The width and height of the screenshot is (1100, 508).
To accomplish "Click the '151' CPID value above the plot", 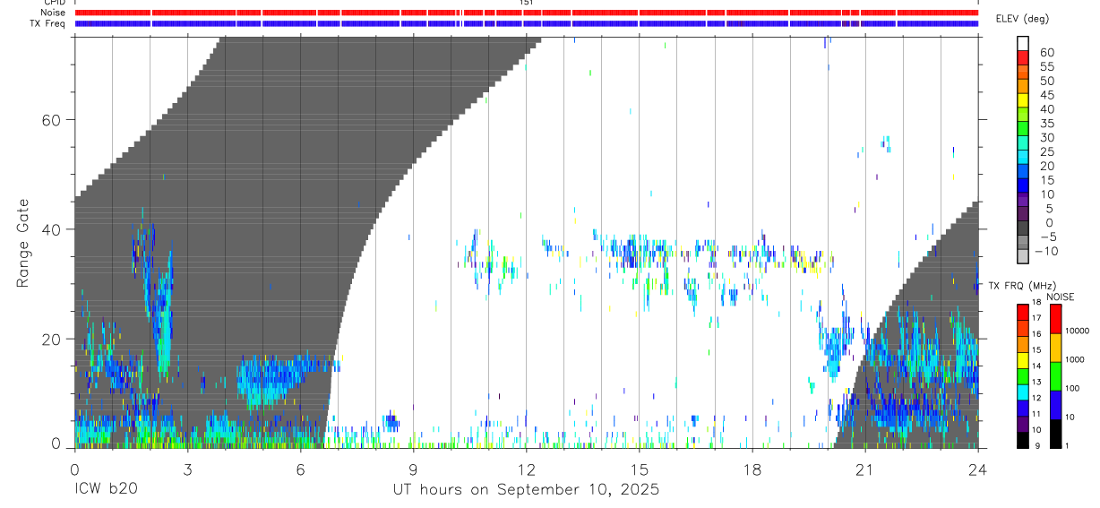I will click(527, 4).
